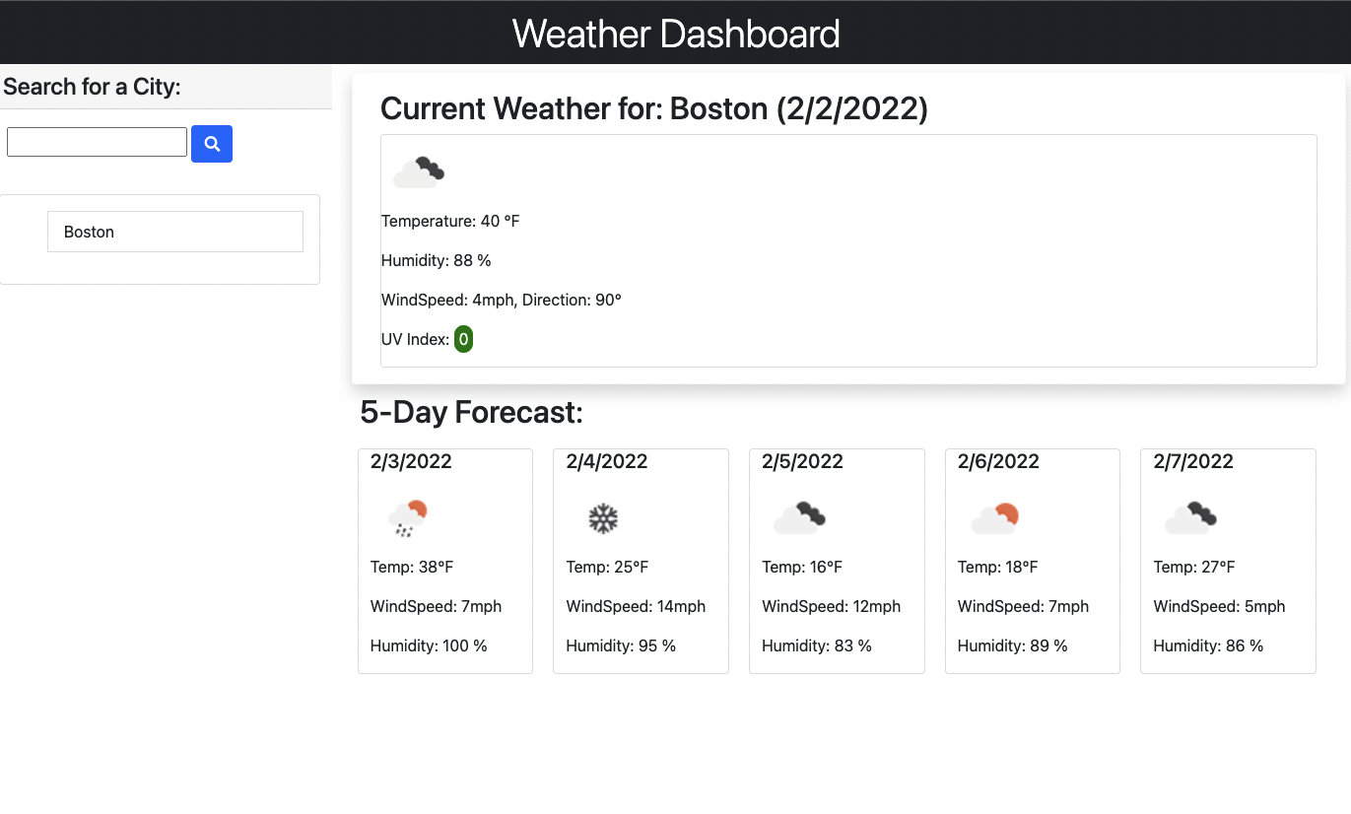1351x814 pixels.
Task: Click the 5-Day Forecast heading
Action: point(472,412)
